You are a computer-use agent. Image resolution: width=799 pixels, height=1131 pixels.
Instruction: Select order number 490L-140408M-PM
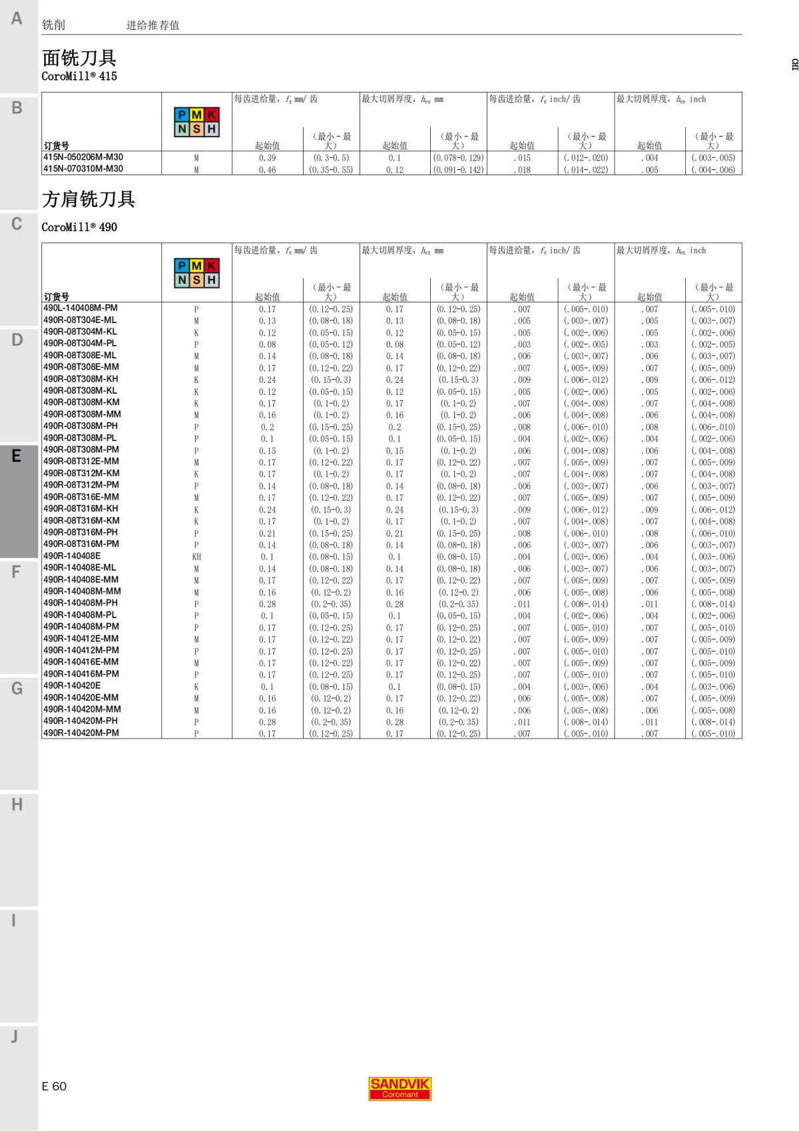click(x=81, y=308)
